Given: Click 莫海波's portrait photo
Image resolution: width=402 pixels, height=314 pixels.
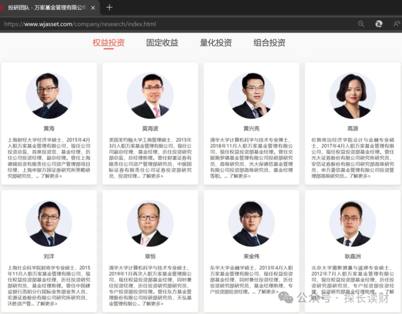Looking at the screenshot, I should (x=150, y=95).
